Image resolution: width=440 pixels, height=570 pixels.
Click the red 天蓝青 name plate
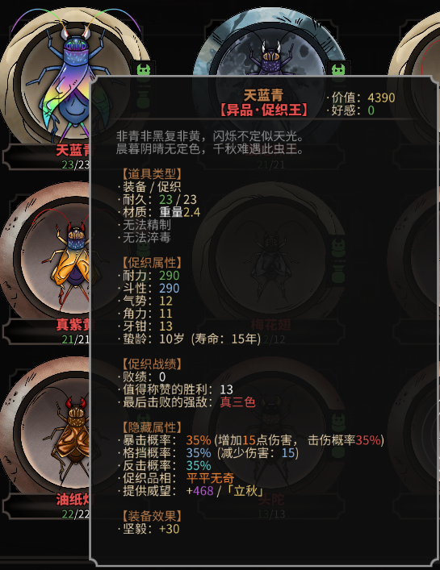click(73, 150)
